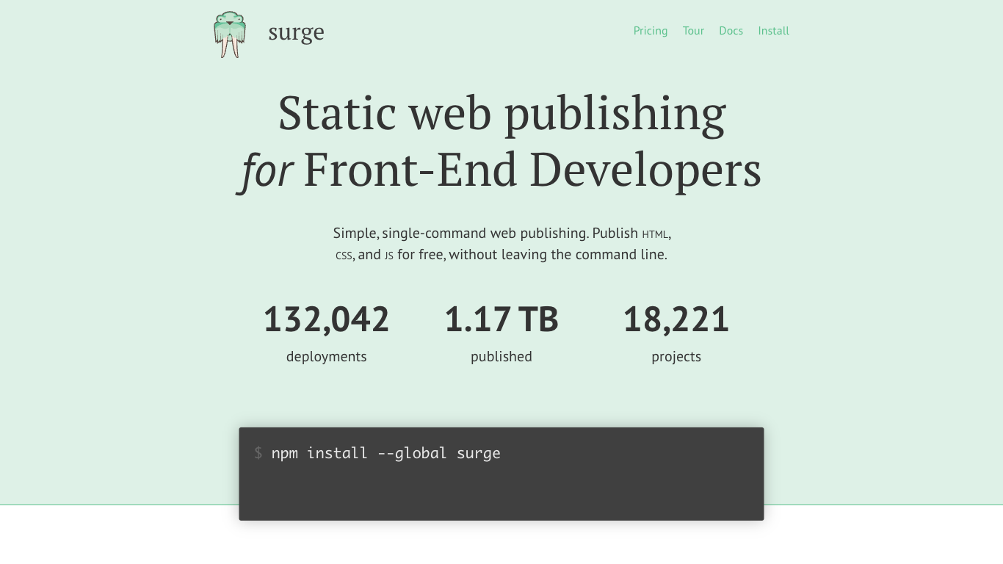Click the 'deployments' label

point(326,357)
